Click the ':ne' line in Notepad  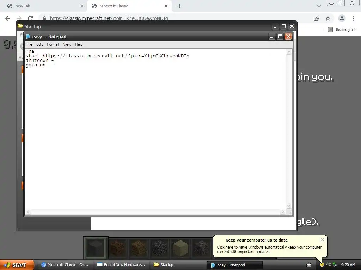[30, 51]
